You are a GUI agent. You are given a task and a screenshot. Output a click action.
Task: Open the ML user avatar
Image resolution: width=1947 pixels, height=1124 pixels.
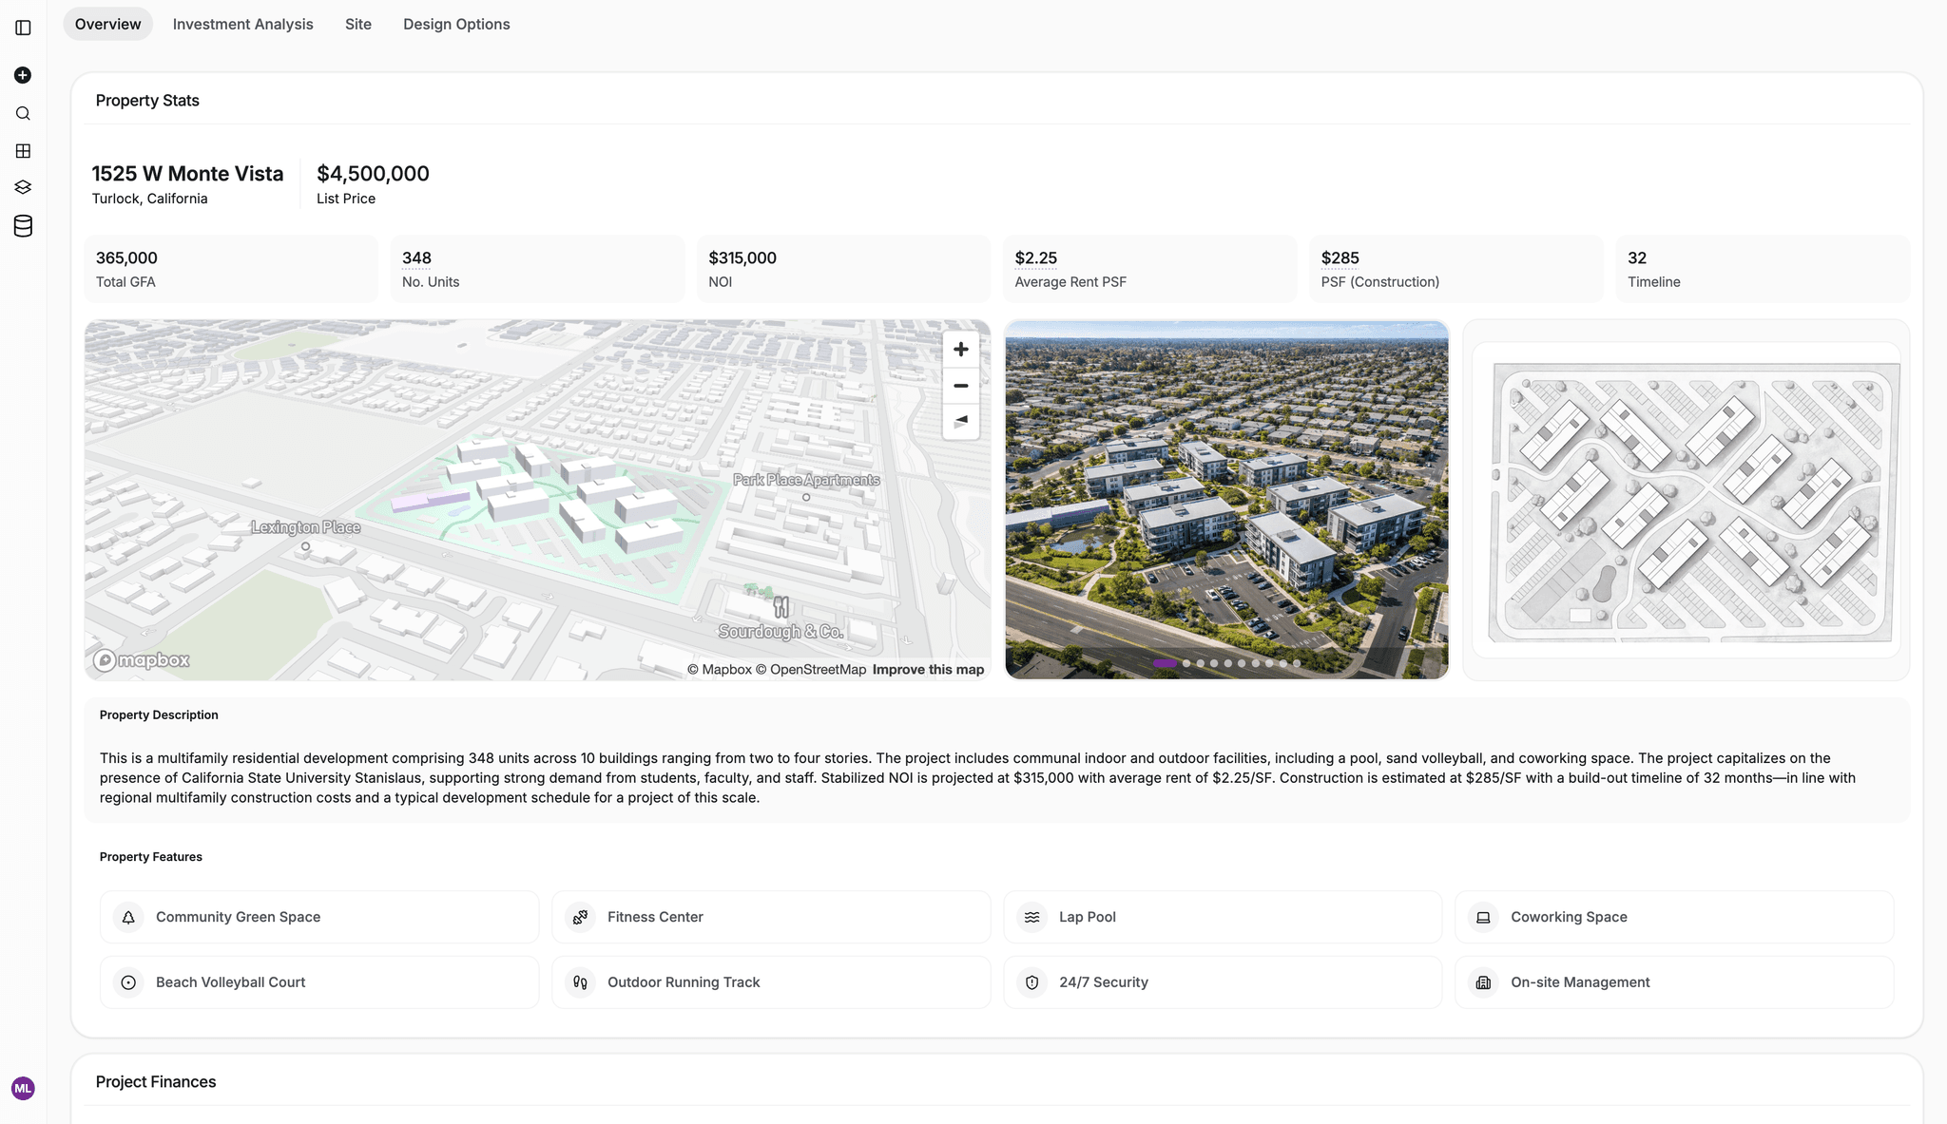tap(23, 1089)
